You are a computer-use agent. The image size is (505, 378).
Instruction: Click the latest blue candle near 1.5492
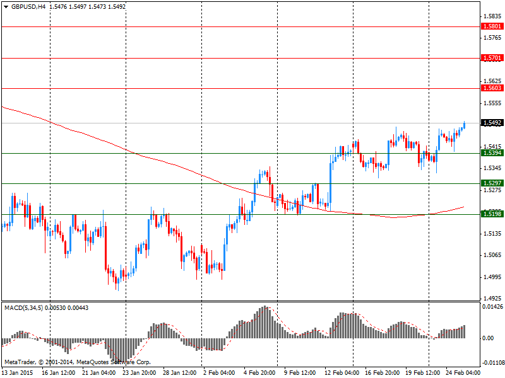(464, 125)
